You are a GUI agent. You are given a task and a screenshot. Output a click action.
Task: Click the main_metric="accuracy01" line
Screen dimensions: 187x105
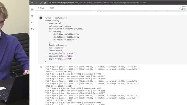(63, 53)
